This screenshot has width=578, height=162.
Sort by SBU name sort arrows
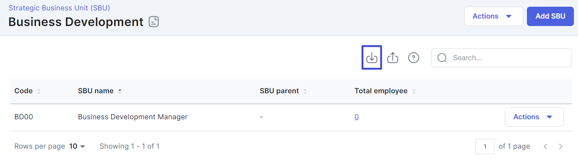tap(120, 91)
